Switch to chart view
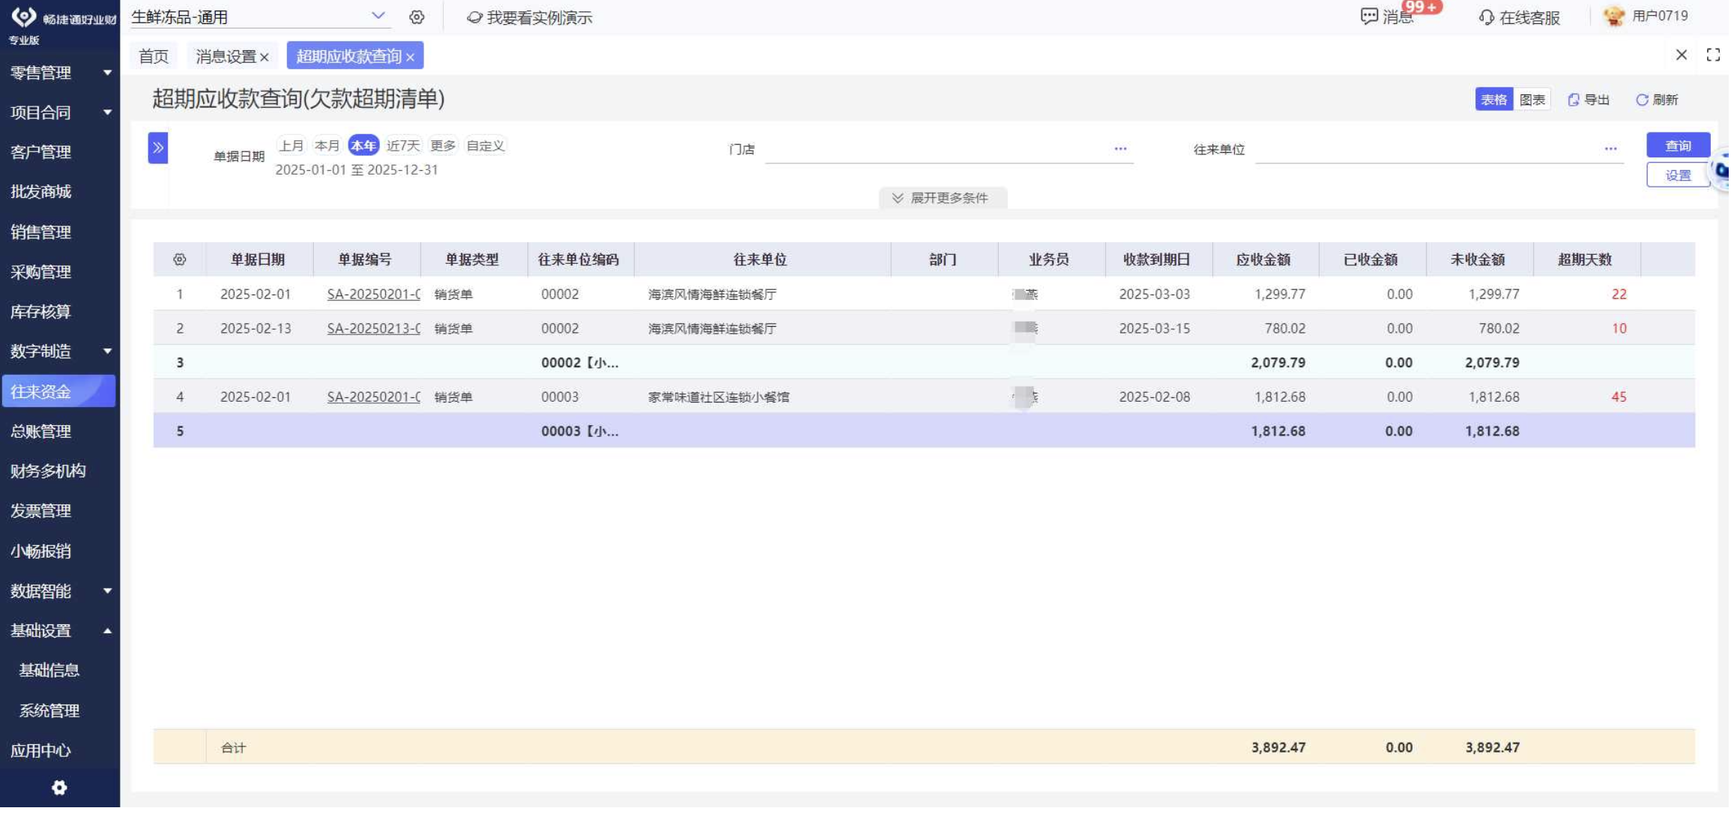Image resolution: width=1731 pixels, height=814 pixels. (x=1532, y=100)
